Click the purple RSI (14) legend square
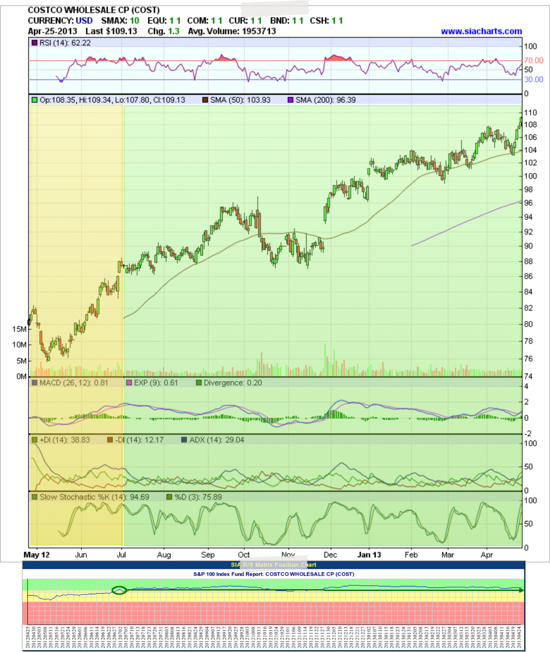This screenshot has width=550, height=652. (x=35, y=43)
